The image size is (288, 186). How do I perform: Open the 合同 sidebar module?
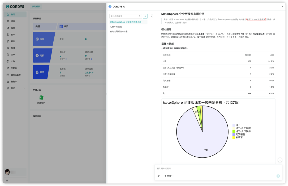(15, 48)
